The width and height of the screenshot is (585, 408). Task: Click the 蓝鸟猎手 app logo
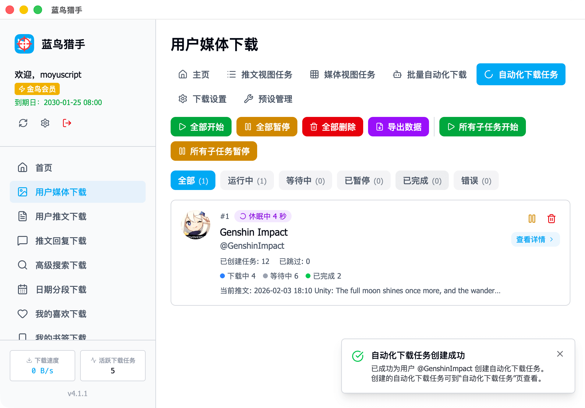pyautogui.click(x=24, y=44)
